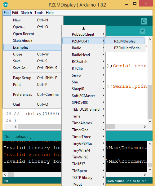Expand TM1637 examples submenu

83,164
